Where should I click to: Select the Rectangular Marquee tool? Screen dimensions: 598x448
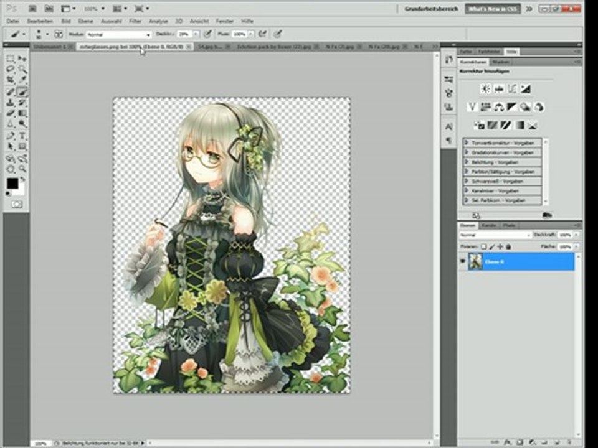(11, 58)
